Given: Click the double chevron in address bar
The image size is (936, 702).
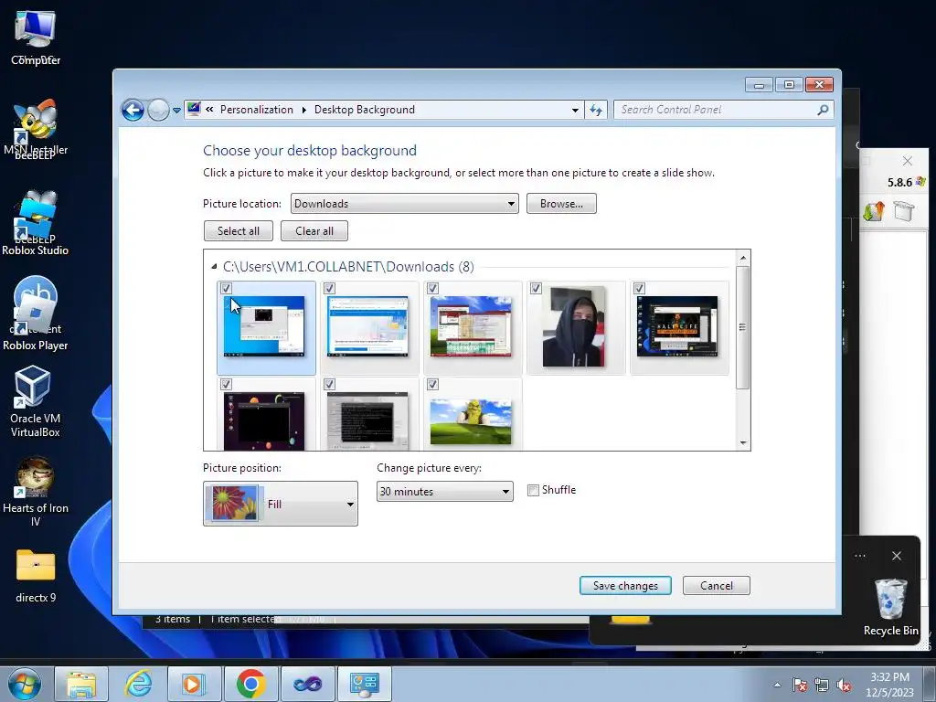Looking at the screenshot, I should 209,110.
